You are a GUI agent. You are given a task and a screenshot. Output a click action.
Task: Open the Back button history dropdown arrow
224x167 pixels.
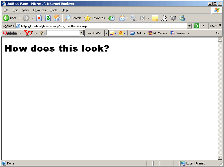tap(20, 18)
